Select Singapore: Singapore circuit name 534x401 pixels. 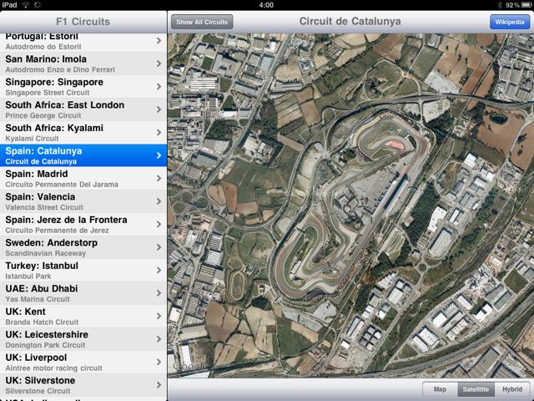click(54, 82)
